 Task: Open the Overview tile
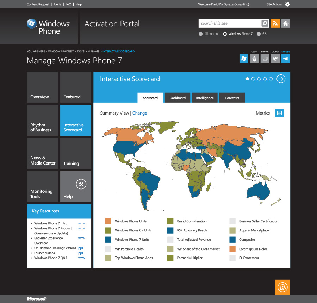point(43,87)
